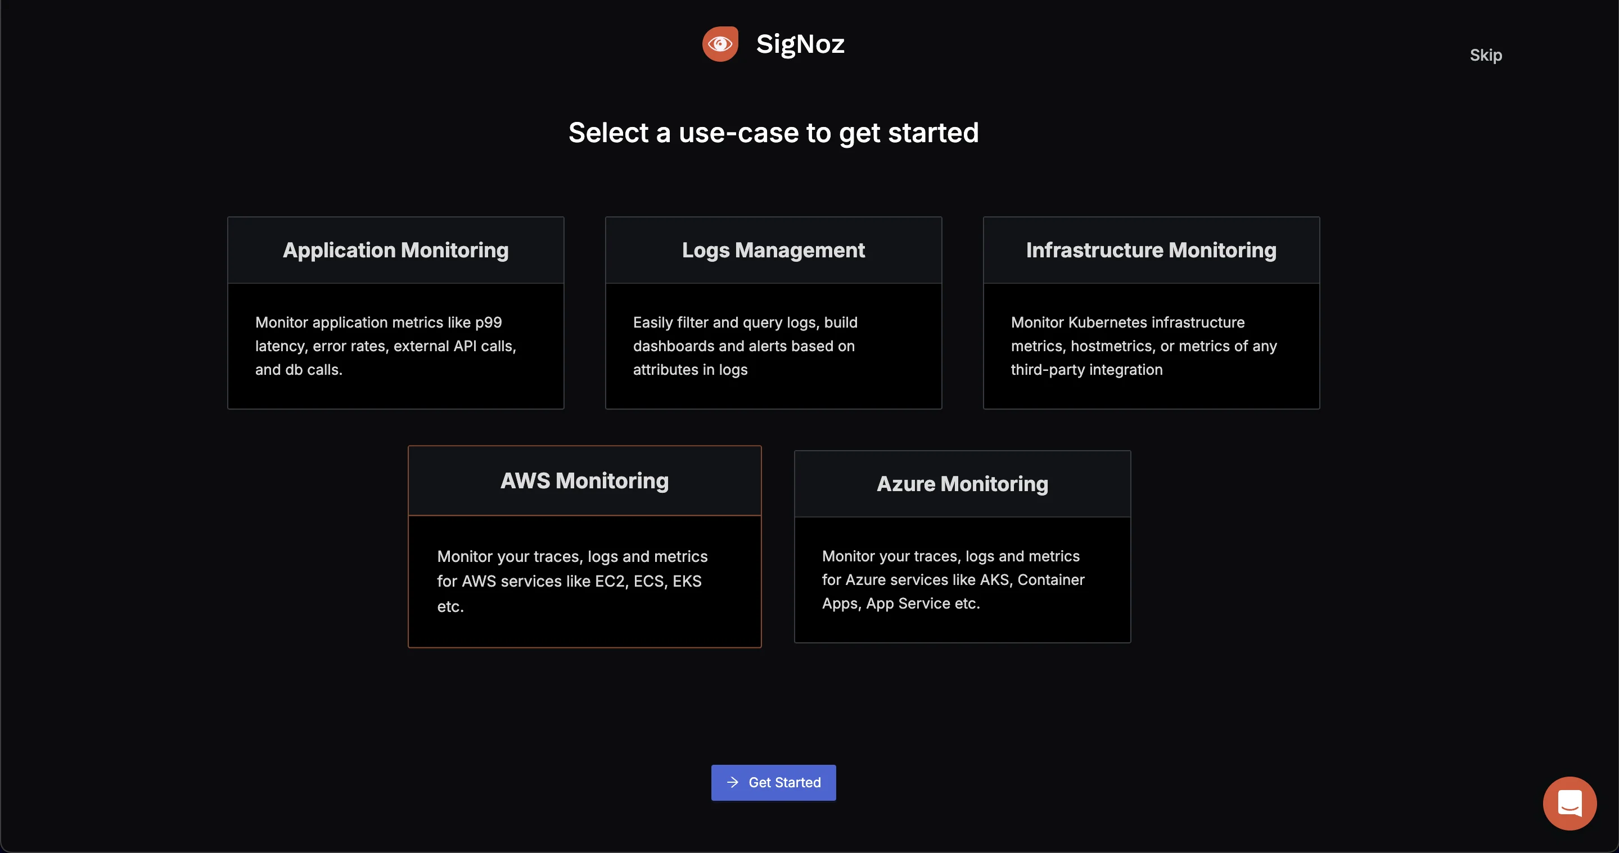Viewport: 1619px width, 853px height.
Task: Click description mentioning EC2, ECS, EKS
Action: (572, 581)
